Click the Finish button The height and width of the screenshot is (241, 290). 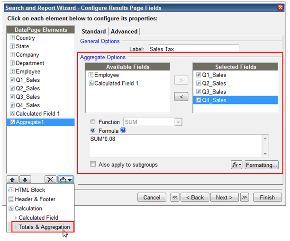(x=267, y=198)
